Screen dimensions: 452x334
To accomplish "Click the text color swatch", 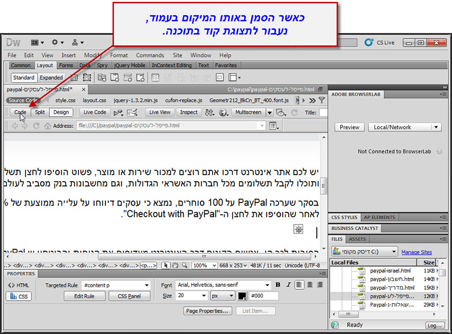I will pyautogui.click(x=242, y=296).
